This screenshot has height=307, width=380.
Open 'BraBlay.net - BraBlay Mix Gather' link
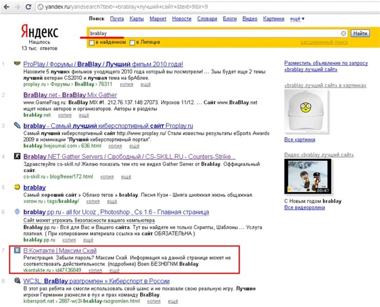click(70, 95)
